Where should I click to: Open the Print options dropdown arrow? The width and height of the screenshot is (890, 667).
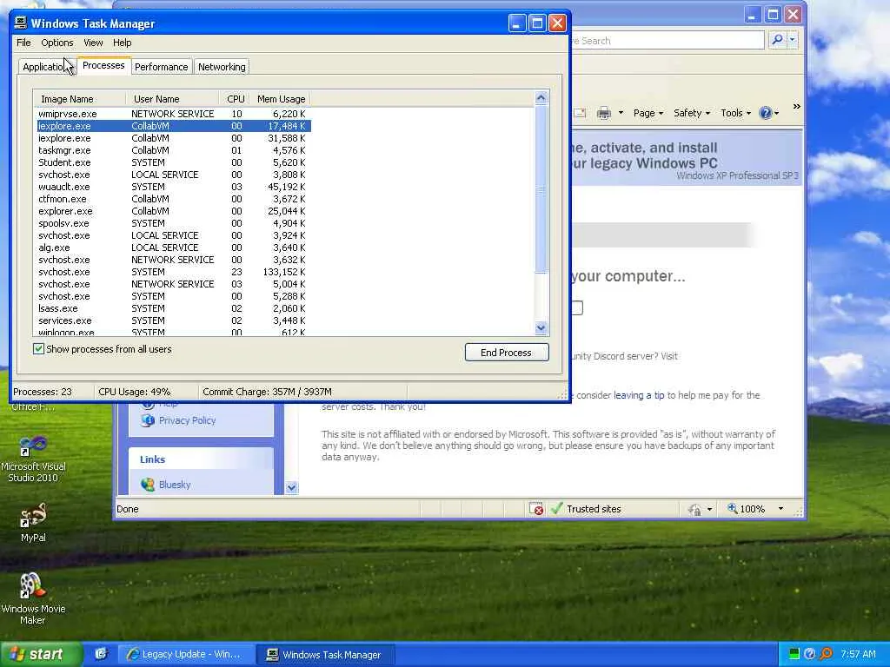(x=621, y=113)
